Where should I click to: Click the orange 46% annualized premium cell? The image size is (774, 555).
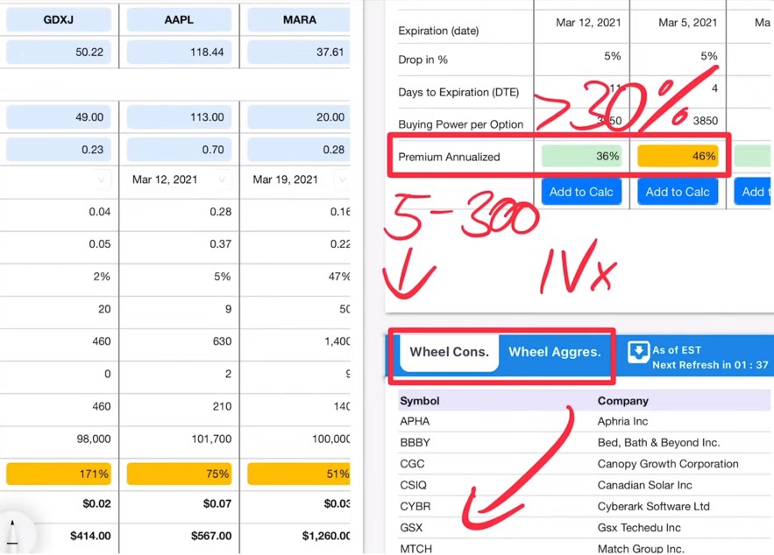tap(678, 156)
